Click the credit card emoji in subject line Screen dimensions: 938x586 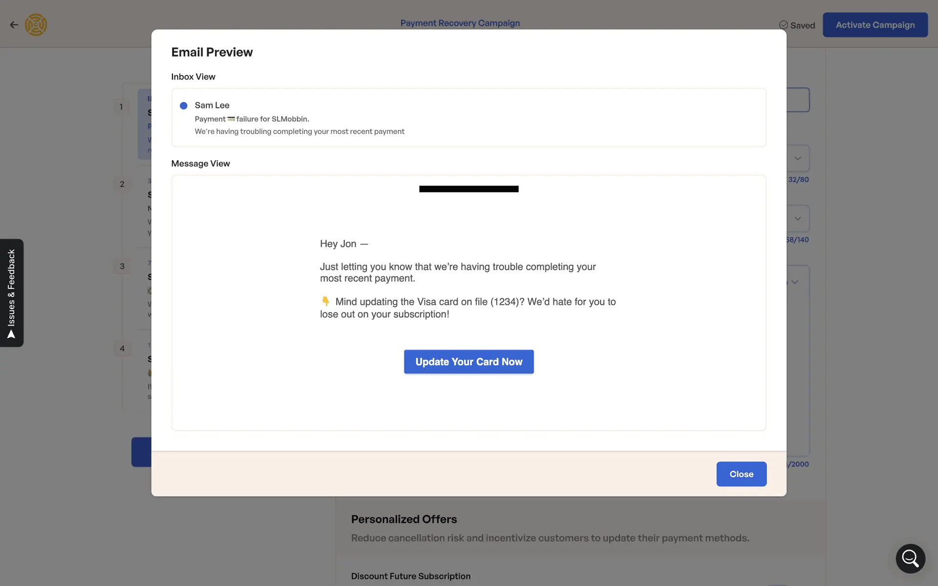coord(231,119)
